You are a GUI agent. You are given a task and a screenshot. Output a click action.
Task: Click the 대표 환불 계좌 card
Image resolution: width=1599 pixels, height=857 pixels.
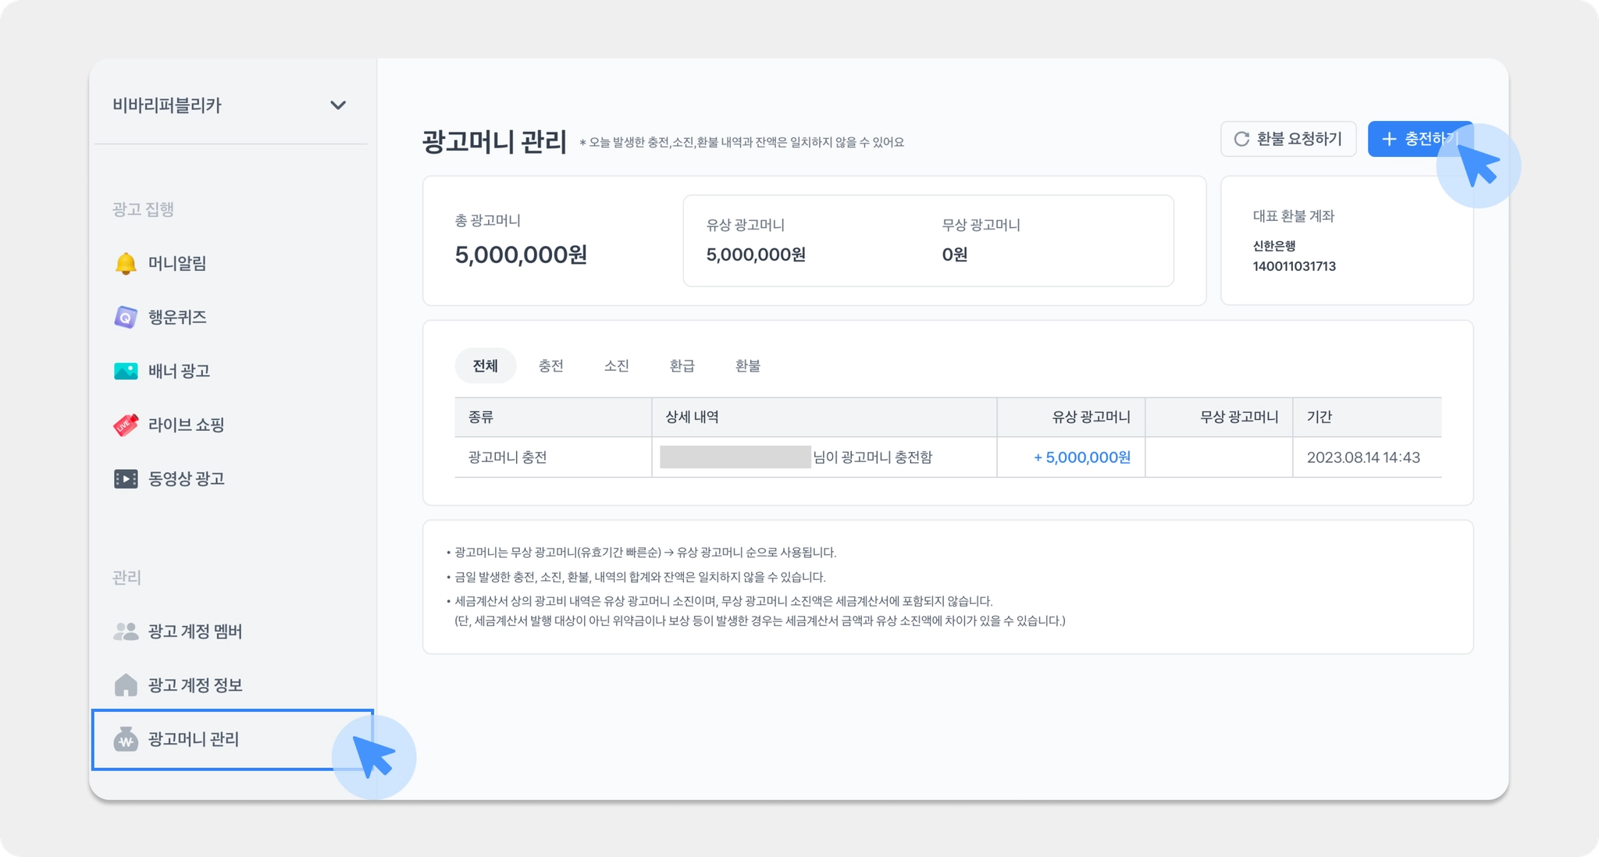pos(1346,240)
